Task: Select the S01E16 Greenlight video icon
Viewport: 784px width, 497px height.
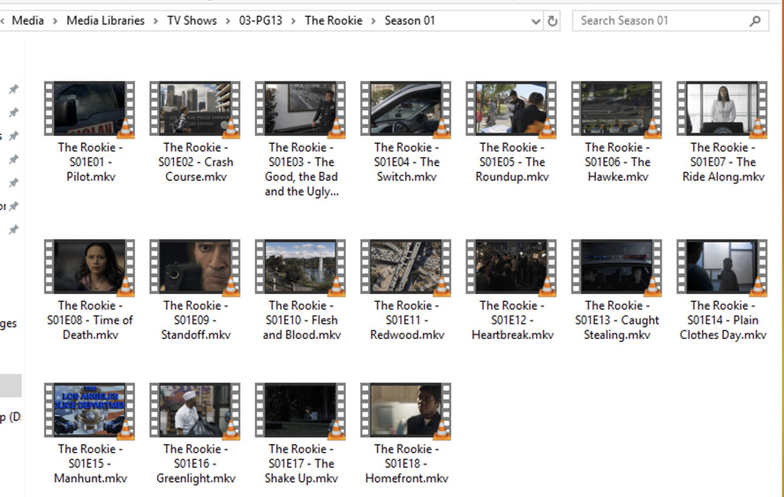Action: 195,410
